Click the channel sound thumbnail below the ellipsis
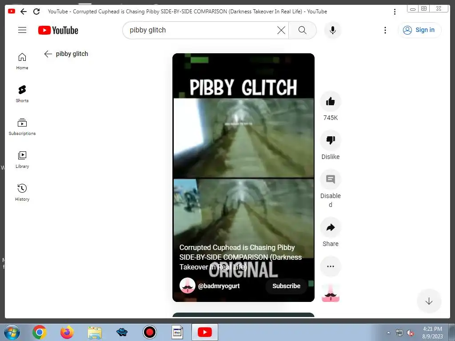The height and width of the screenshot is (341, 455). 331,293
